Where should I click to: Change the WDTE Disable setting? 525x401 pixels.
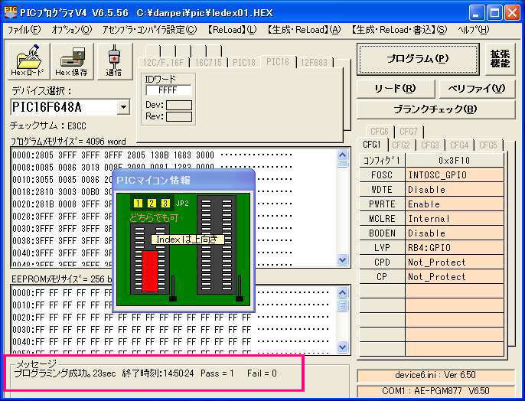pyautogui.click(x=455, y=190)
